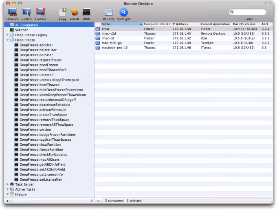The width and height of the screenshot is (277, 210).
Task: Sort by IP Address column header
Action: tap(186, 24)
